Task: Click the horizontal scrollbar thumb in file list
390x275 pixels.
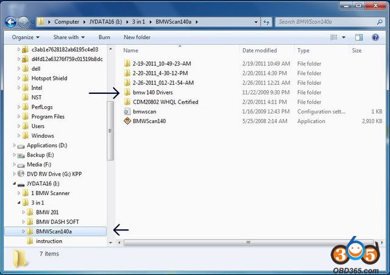Action: click(x=249, y=243)
